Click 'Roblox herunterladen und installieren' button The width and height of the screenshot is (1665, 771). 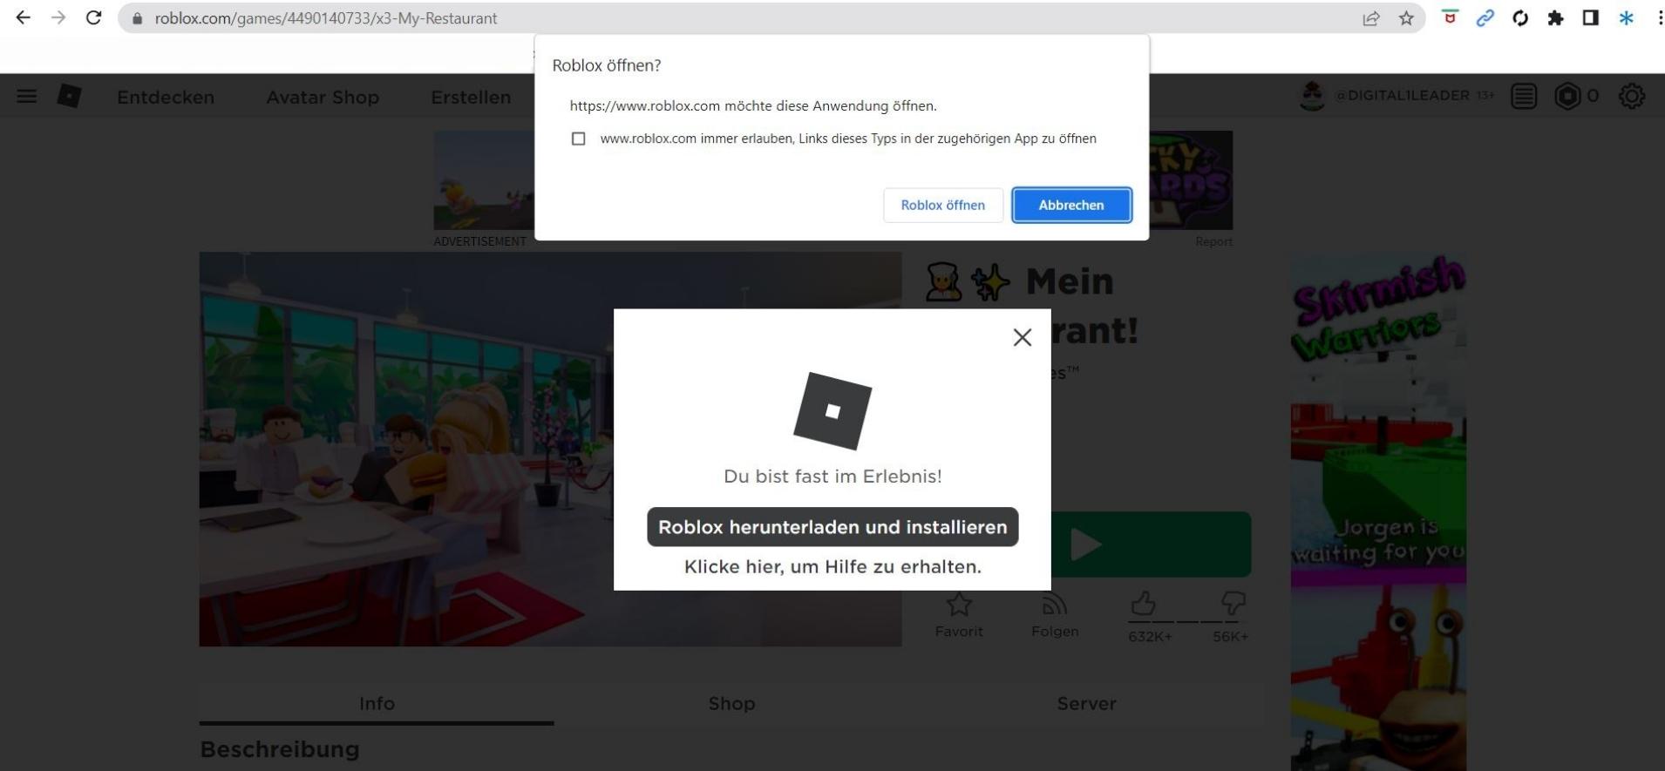pyautogui.click(x=832, y=527)
